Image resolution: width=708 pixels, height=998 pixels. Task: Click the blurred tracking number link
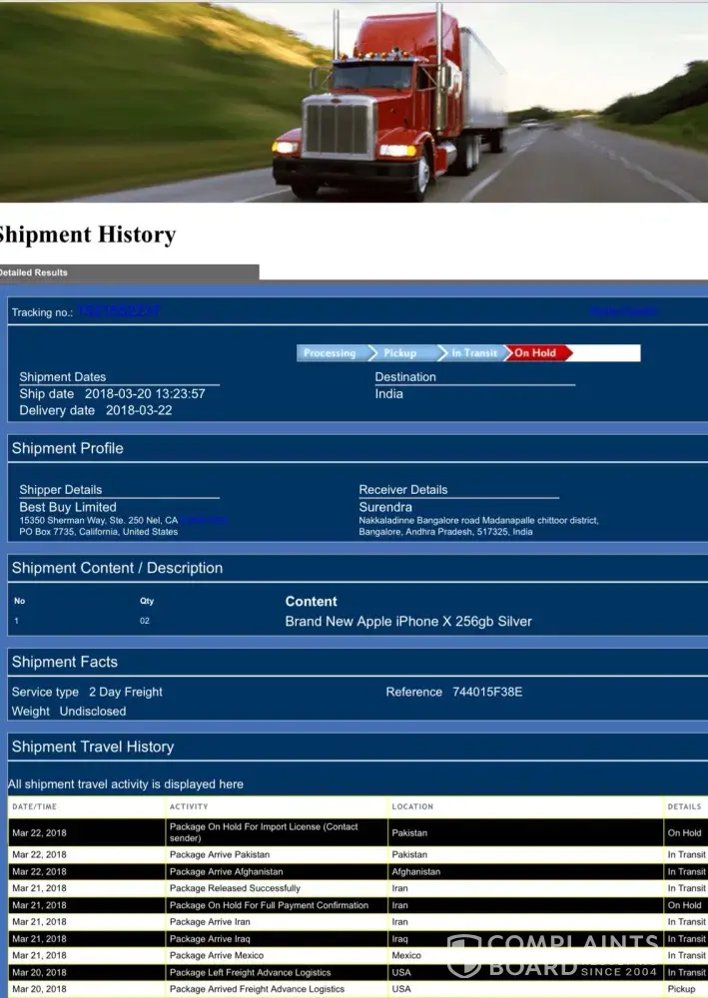point(119,311)
